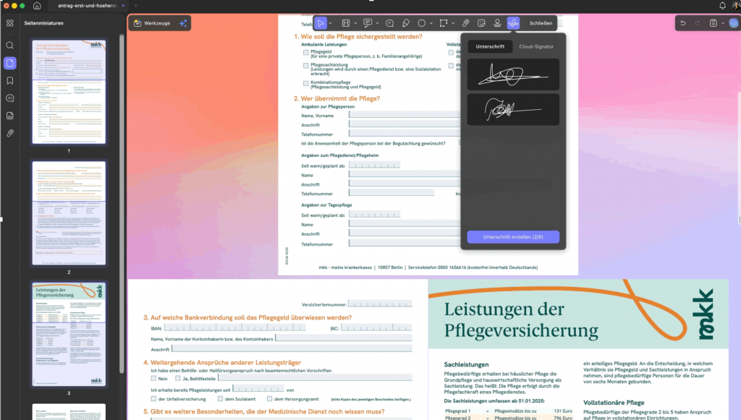Pick the pencil drawing tool
741x420 pixels.
[x=405, y=23]
